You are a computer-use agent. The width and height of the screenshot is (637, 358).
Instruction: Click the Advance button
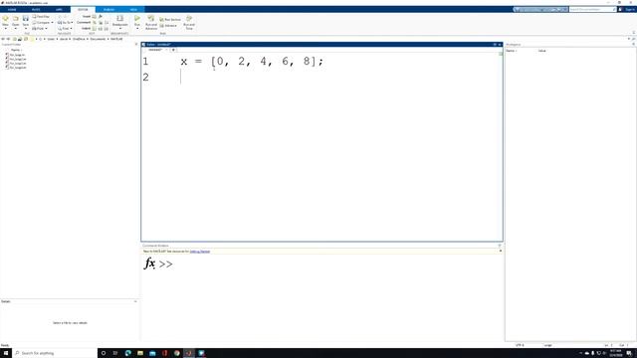point(168,26)
